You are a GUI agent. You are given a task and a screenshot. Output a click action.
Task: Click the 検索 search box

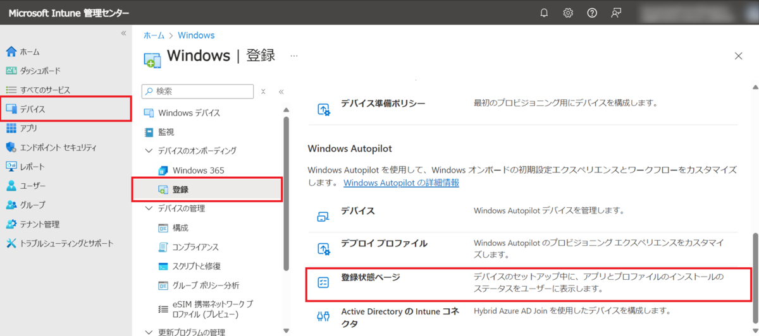point(197,91)
